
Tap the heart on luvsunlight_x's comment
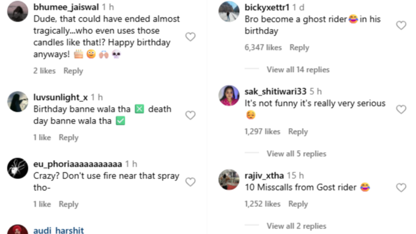click(190, 115)
